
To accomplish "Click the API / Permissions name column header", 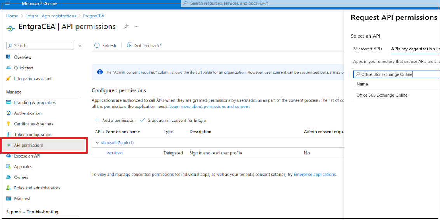I will (x=118, y=132).
